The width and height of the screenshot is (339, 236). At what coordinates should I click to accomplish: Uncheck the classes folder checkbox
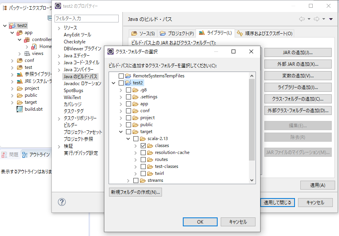point(143,145)
